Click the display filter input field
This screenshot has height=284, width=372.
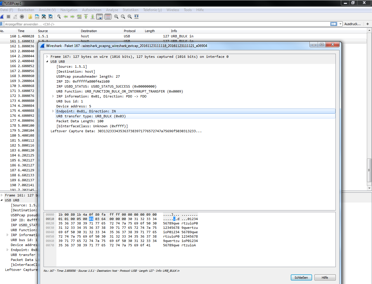pos(167,24)
